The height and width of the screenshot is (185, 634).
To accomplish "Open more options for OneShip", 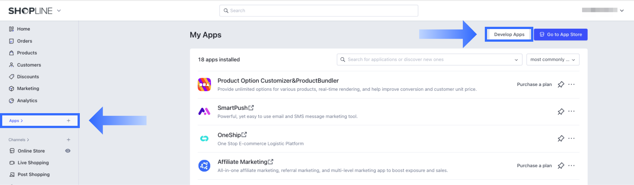I will [x=571, y=138].
